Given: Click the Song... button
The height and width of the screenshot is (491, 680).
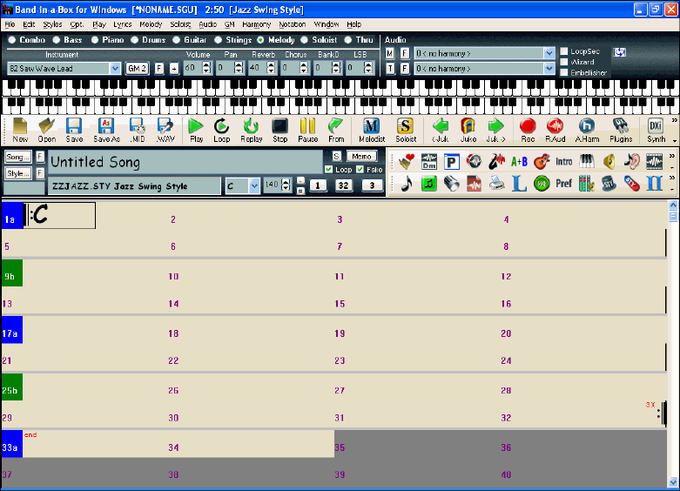Looking at the screenshot, I should coord(17,157).
